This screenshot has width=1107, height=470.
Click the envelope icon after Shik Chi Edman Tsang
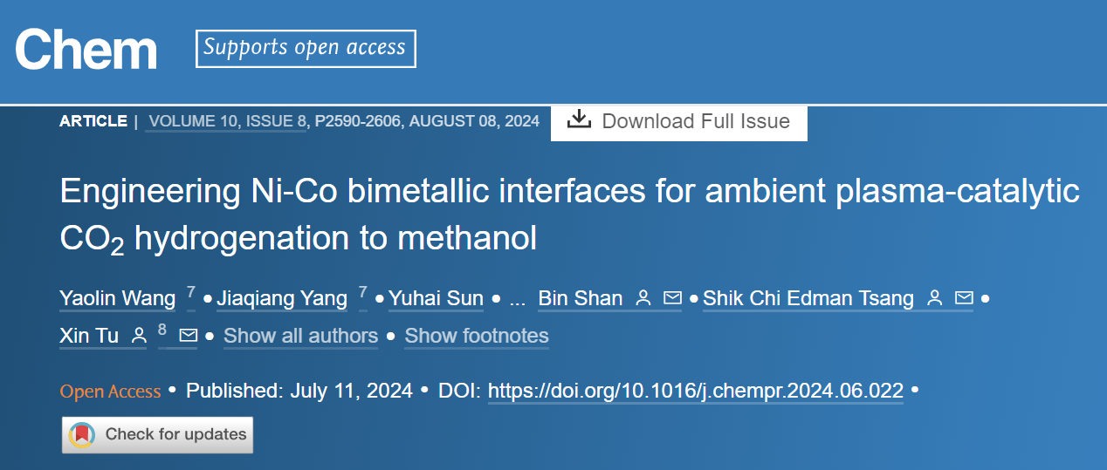tap(964, 298)
